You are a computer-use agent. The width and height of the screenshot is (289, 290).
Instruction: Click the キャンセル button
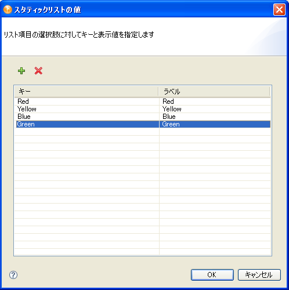tap(259, 275)
